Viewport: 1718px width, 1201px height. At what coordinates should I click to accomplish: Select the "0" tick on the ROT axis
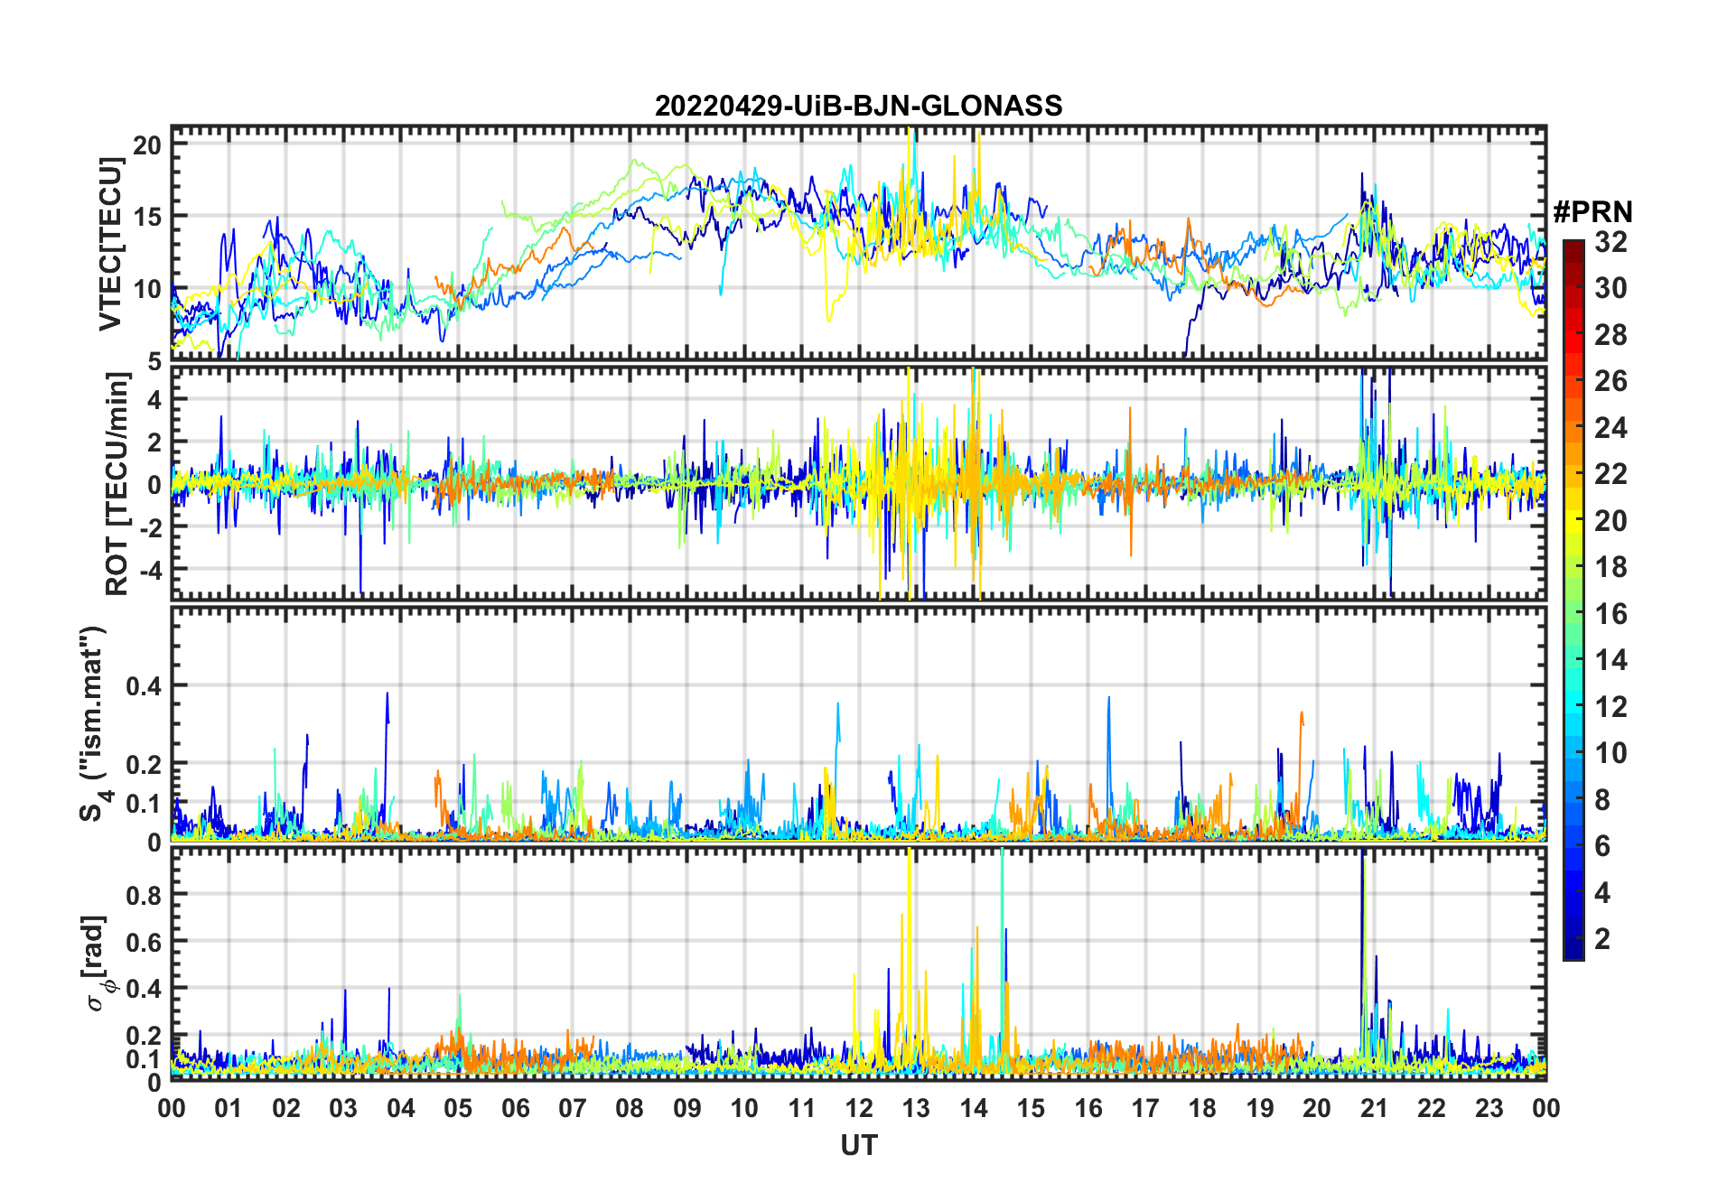[x=154, y=484]
